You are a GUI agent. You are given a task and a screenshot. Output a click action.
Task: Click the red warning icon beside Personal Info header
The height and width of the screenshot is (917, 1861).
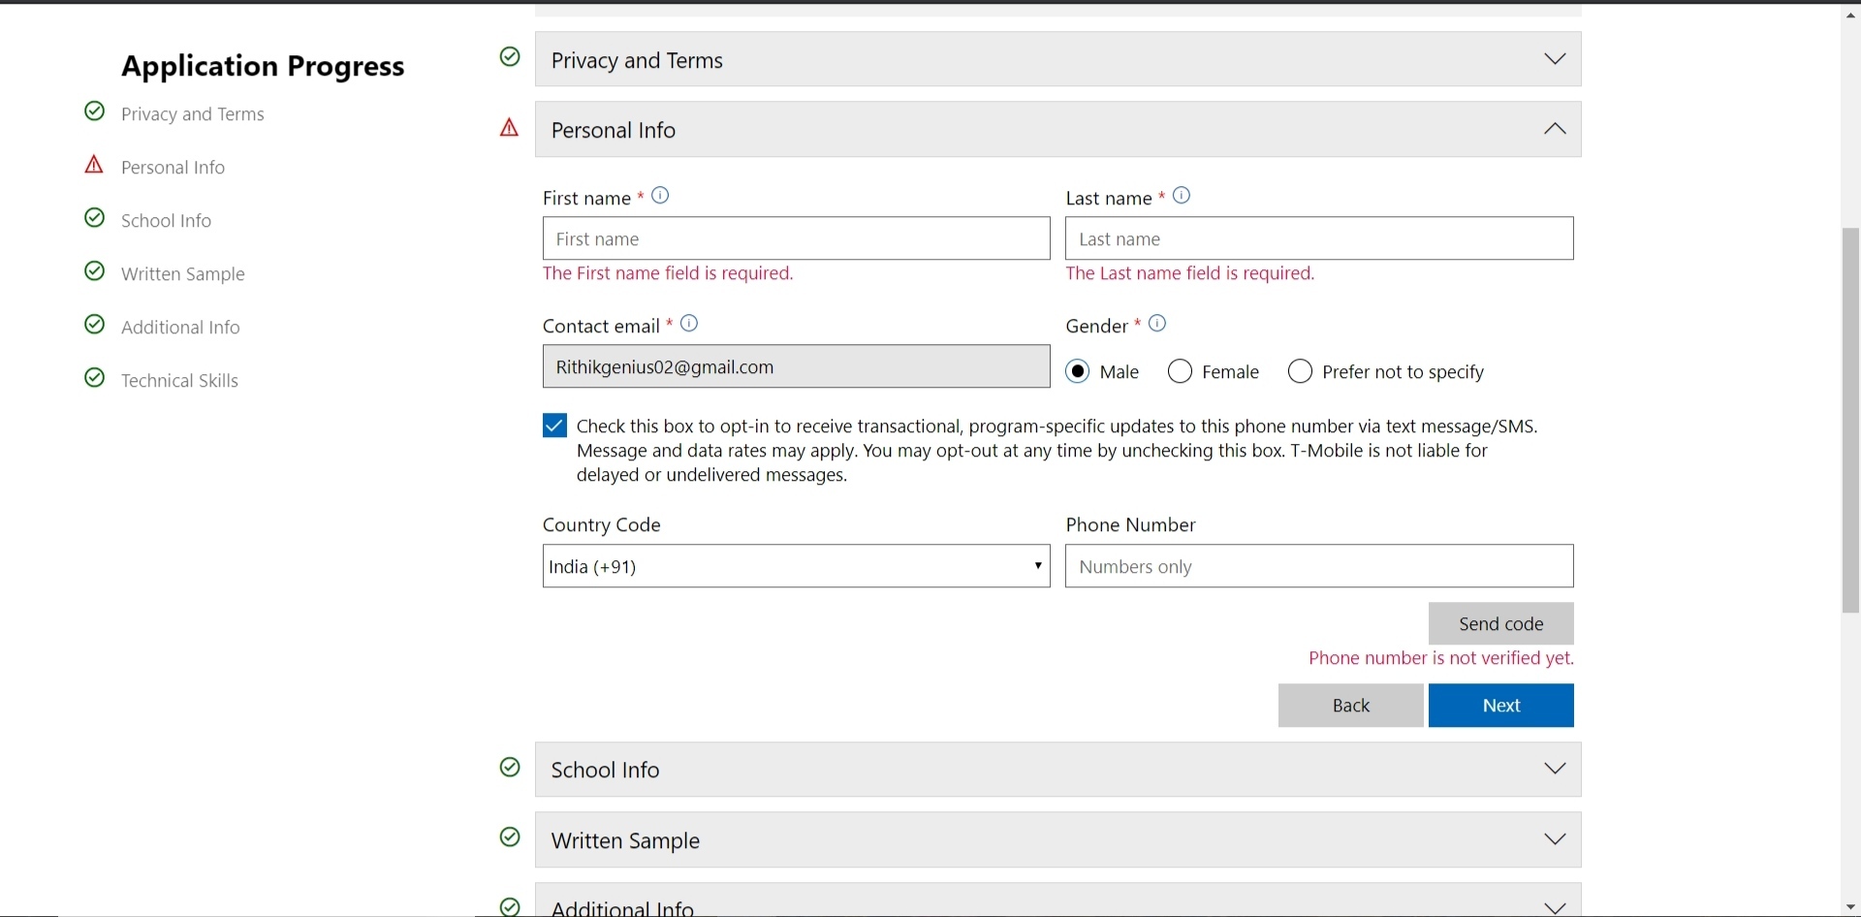pos(509,128)
